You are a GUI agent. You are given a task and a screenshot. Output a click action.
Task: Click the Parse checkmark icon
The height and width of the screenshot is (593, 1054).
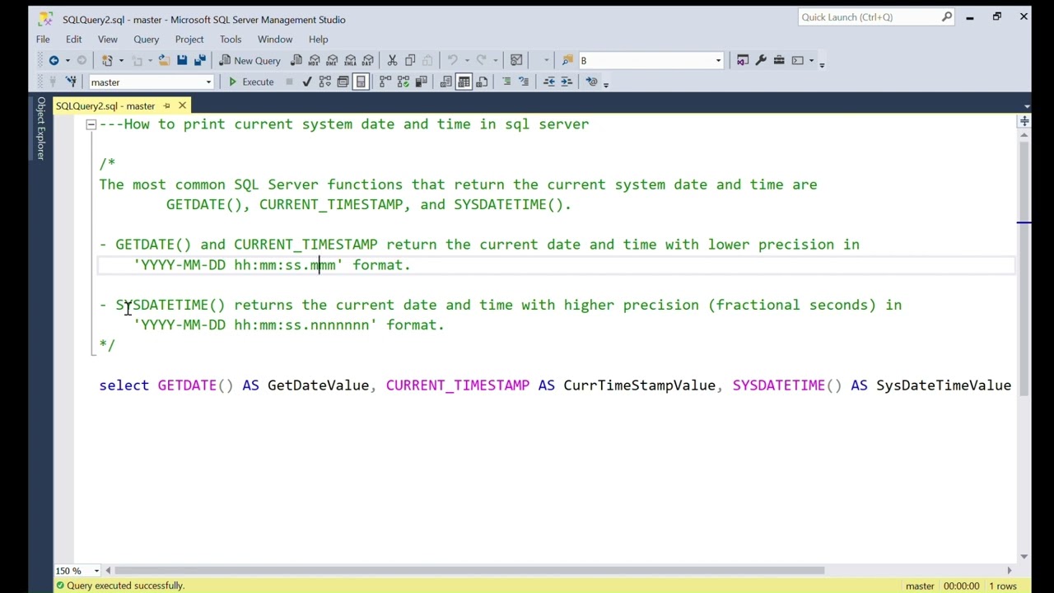[307, 82]
